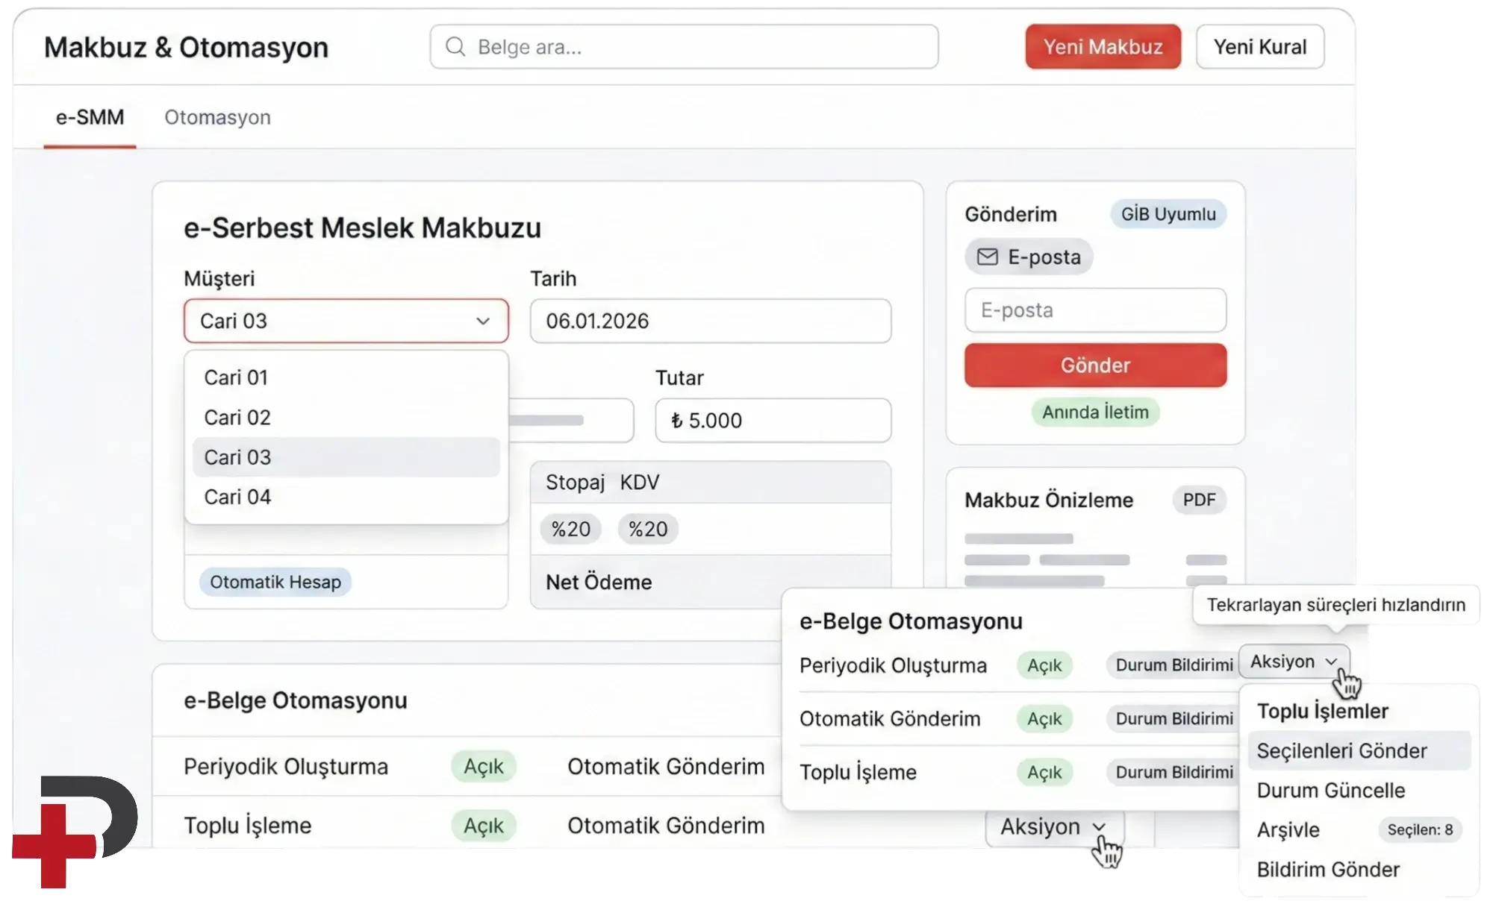This screenshot has height=904, width=1493.
Task: Toggle the Açık status for Toplu İşleme row
Action: (484, 826)
